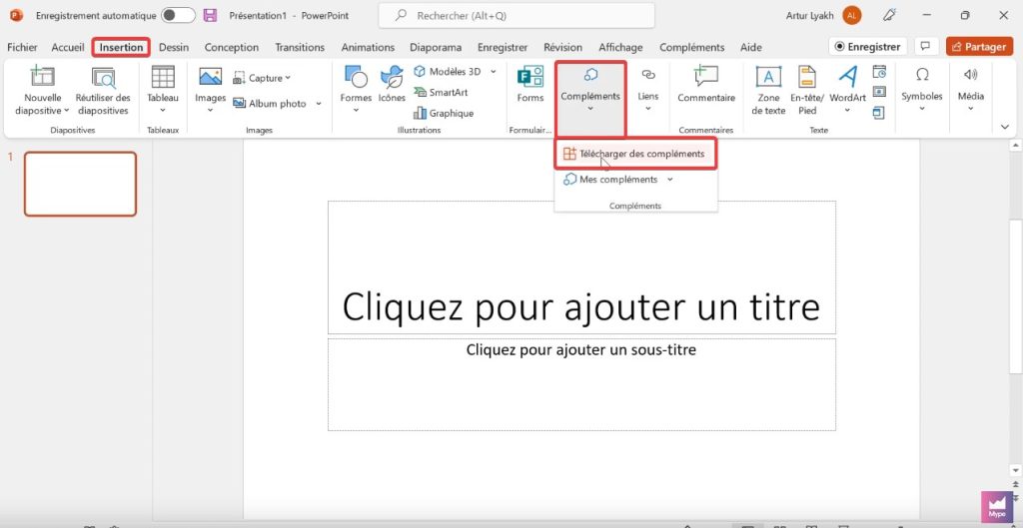Switch to the Affichage tab
Screen dimensions: 1023x528
point(620,47)
